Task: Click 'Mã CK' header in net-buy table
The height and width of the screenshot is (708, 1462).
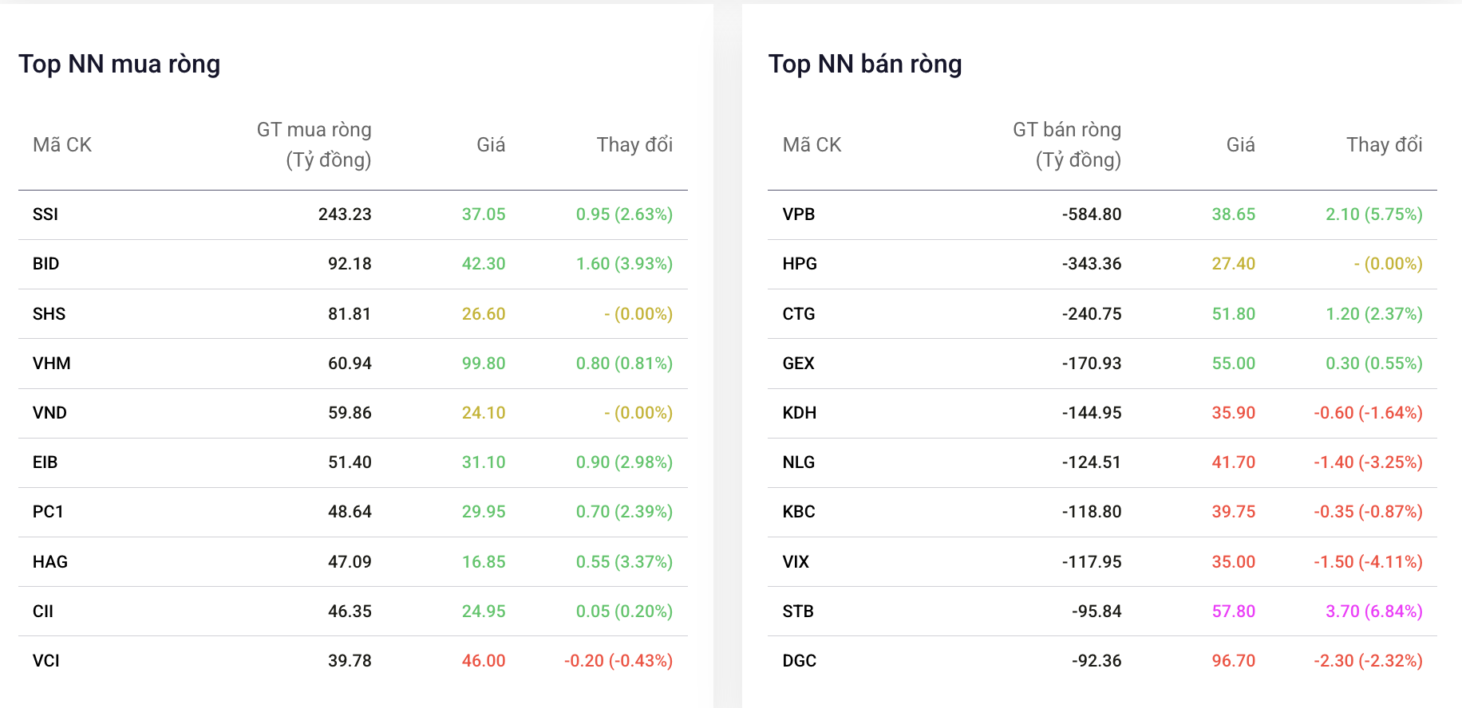Action: click(x=62, y=145)
